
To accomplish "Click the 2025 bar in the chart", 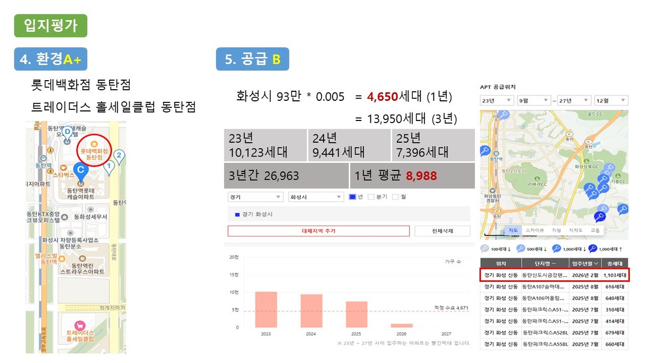I will pos(356,314).
